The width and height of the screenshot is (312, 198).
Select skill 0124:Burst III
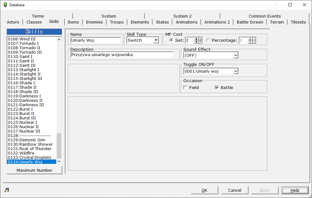click(32, 118)
